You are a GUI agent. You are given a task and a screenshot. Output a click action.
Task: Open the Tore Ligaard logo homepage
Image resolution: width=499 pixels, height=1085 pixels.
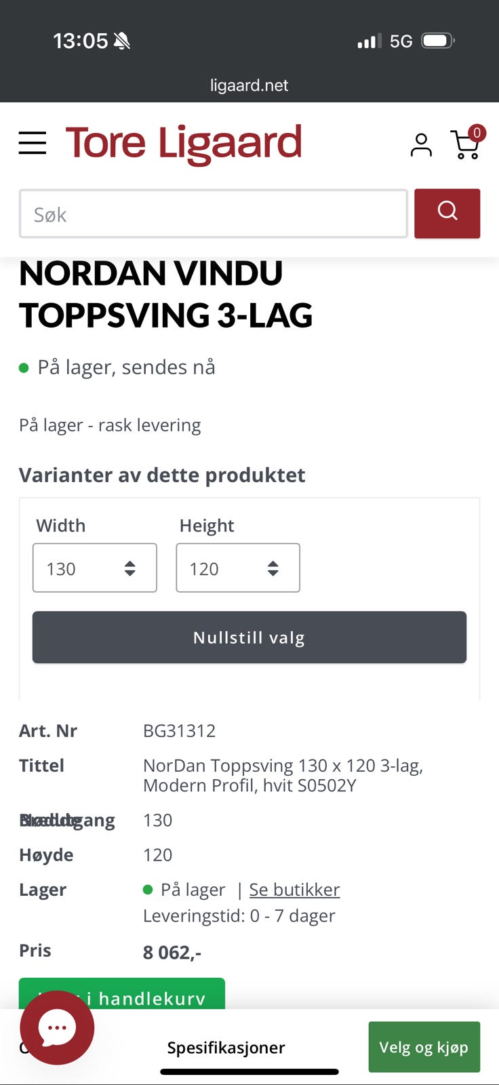click(x=184, y=143)
